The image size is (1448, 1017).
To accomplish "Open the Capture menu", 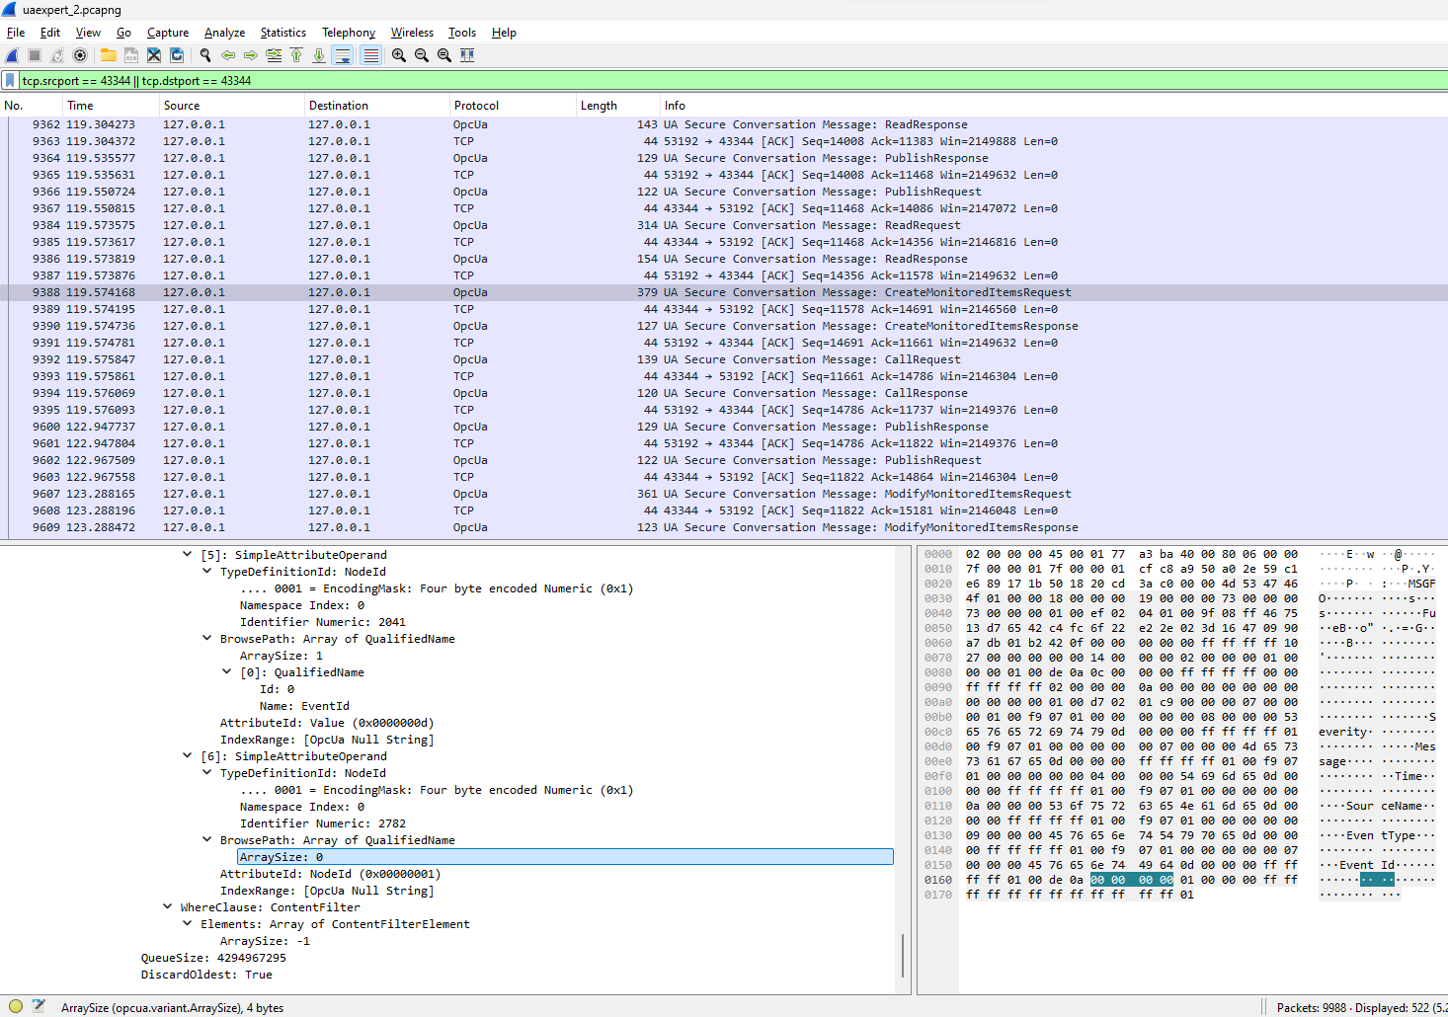I will tap(168, 33).
